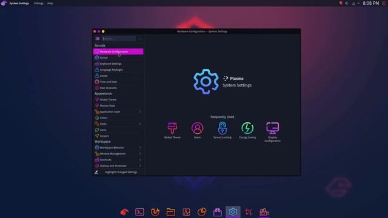Open the Fonts settings entry
388x218 pixels.
118,124
